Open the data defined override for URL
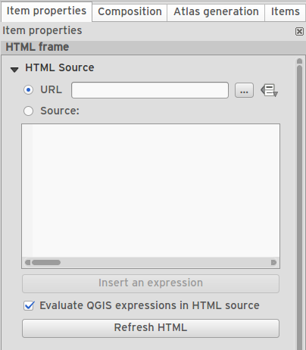This screenshot has height=350, width=306. tap(269, 90)
